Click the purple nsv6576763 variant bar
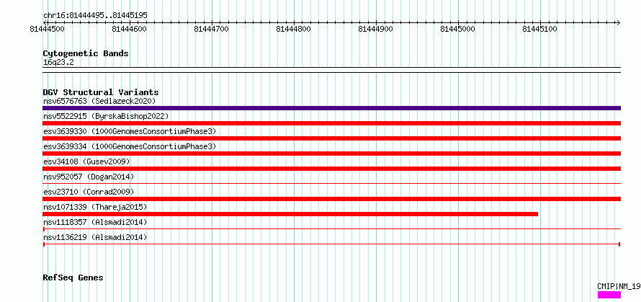Image resolution: width=641 pixels, height=302 pixels. (x=331, y=108)
